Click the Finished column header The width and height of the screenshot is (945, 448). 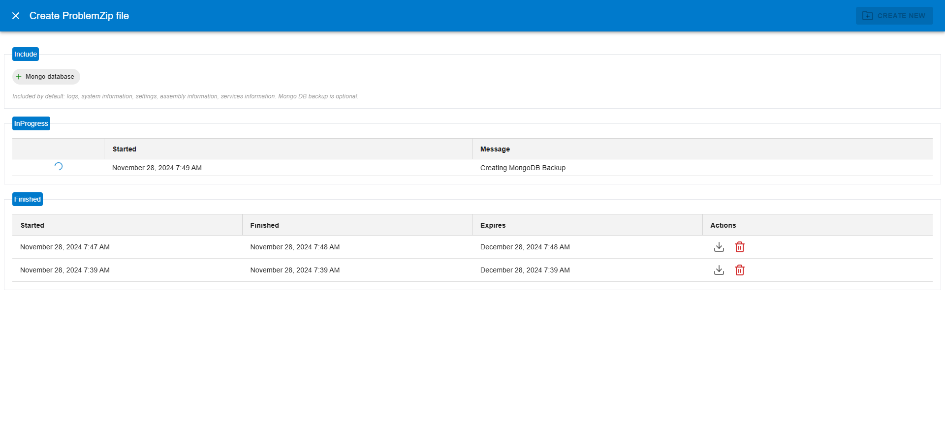[x=264, y=225]
